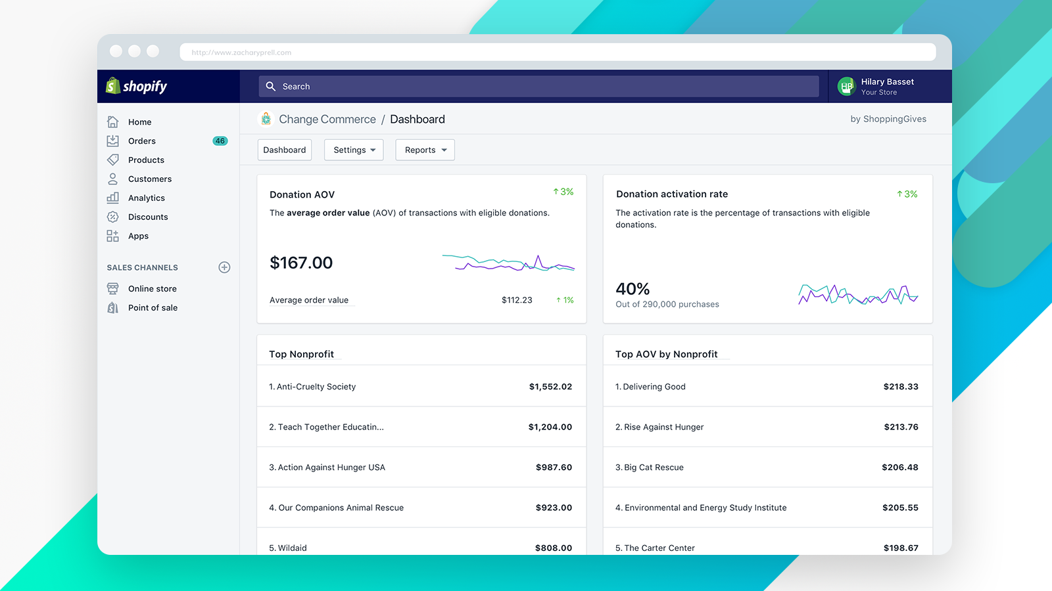Click the search magnifier icon
This screenshot has width=1052, height=591.
[x=270, y=86]
